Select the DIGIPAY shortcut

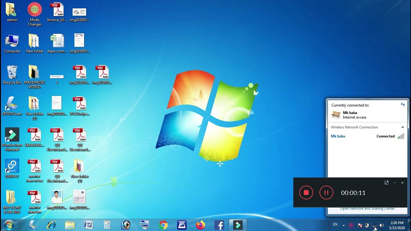(12, 169)
